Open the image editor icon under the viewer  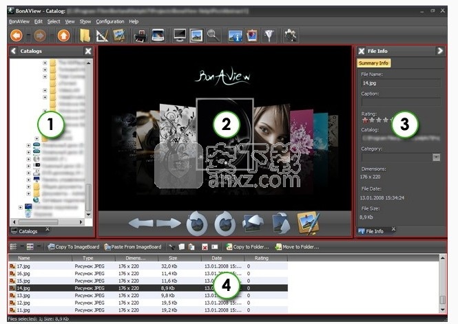308,223
